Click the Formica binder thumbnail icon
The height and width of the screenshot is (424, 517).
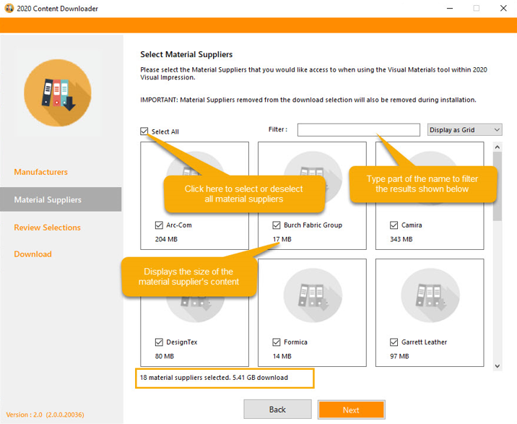point(313,295)
